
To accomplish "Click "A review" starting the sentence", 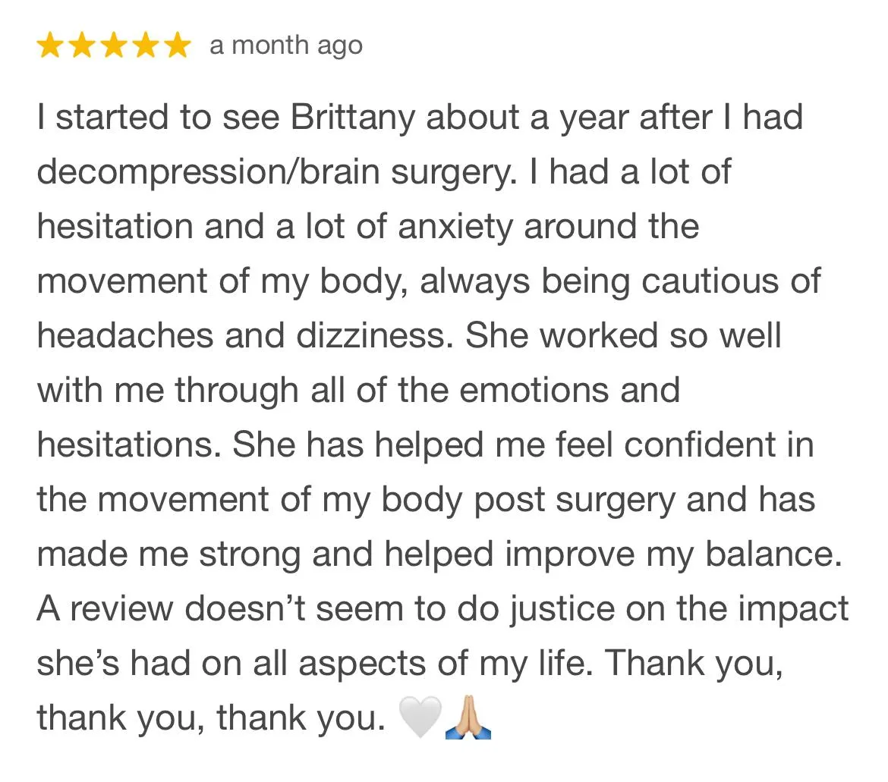I will [105, 609].
